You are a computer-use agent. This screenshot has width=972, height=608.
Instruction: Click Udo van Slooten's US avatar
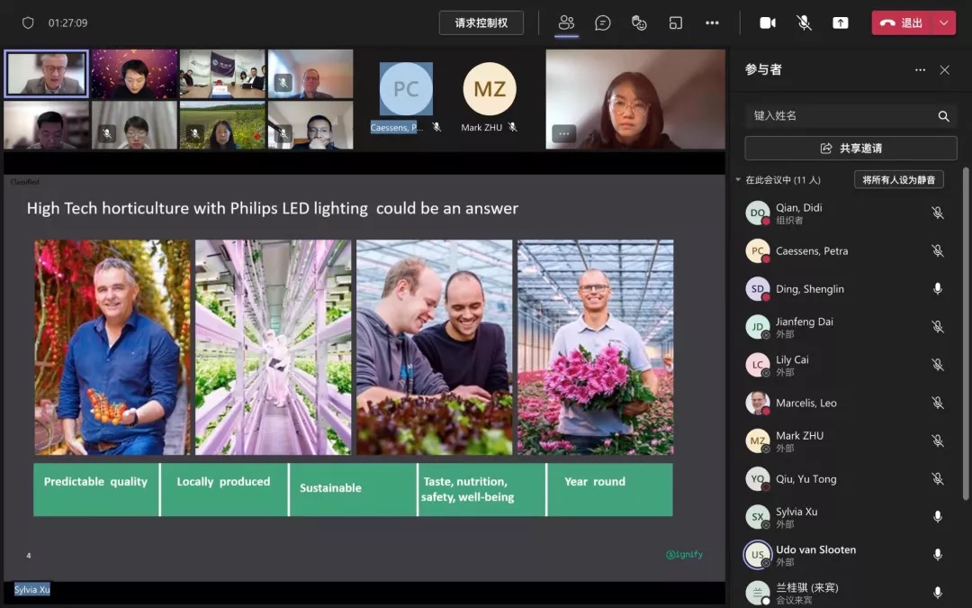click(758, 555)
